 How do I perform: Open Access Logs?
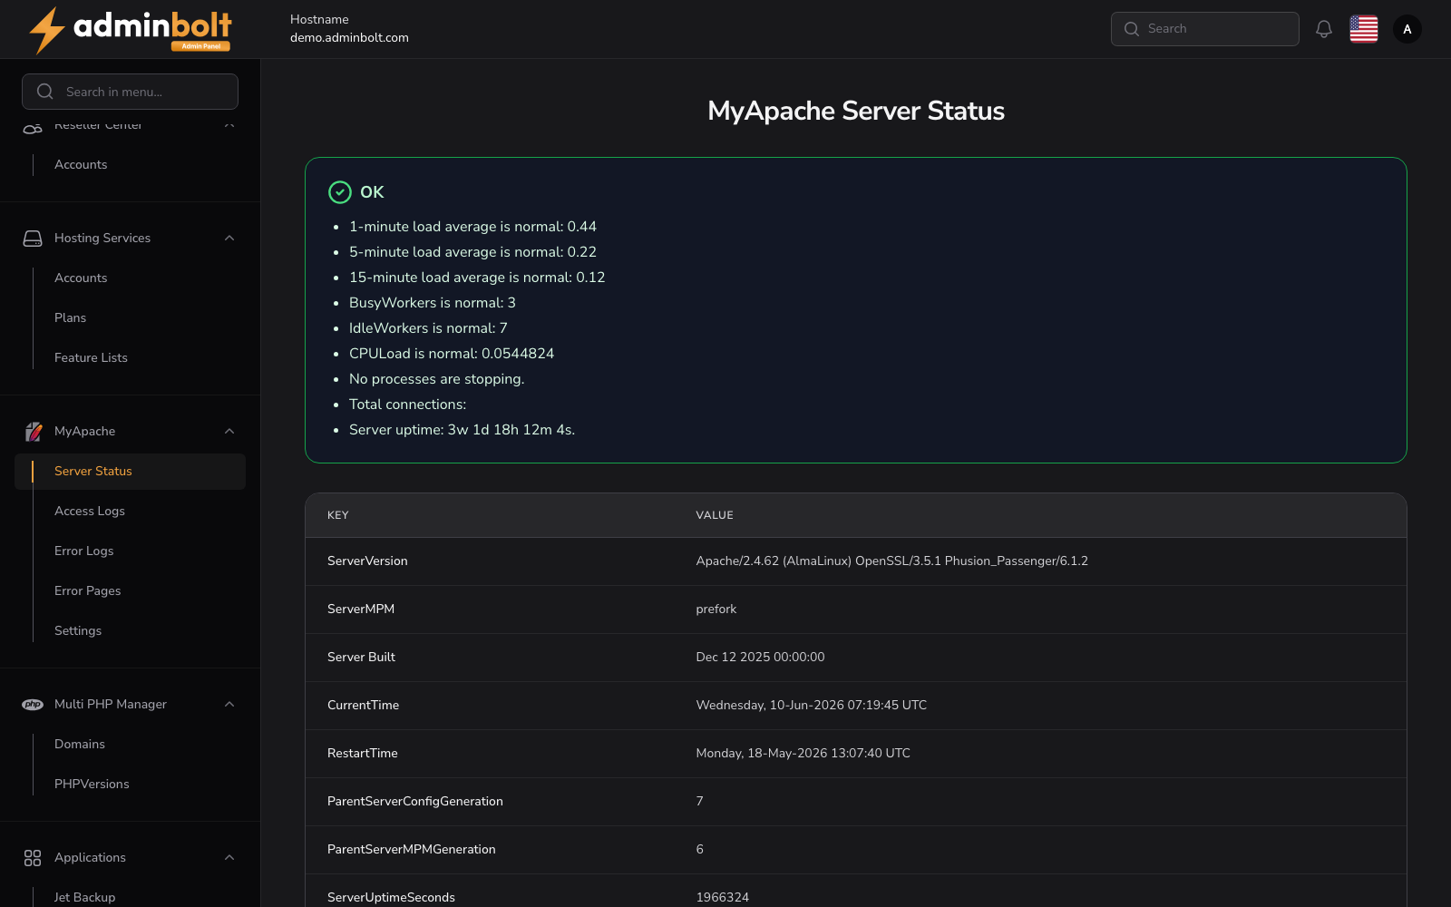(x=90, y=512)
